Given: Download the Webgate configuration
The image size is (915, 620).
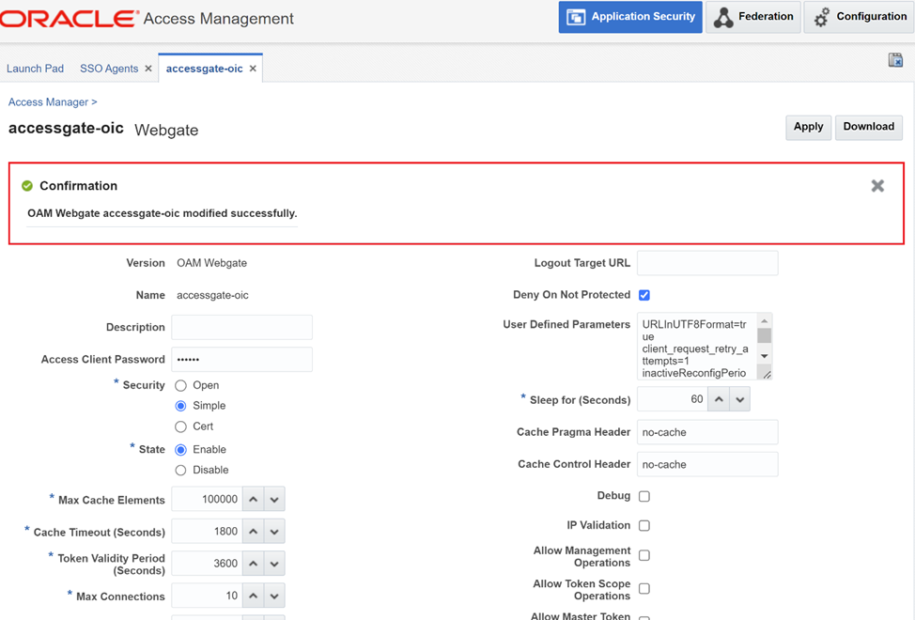Looking at the screenshot, I should (868, 127).
